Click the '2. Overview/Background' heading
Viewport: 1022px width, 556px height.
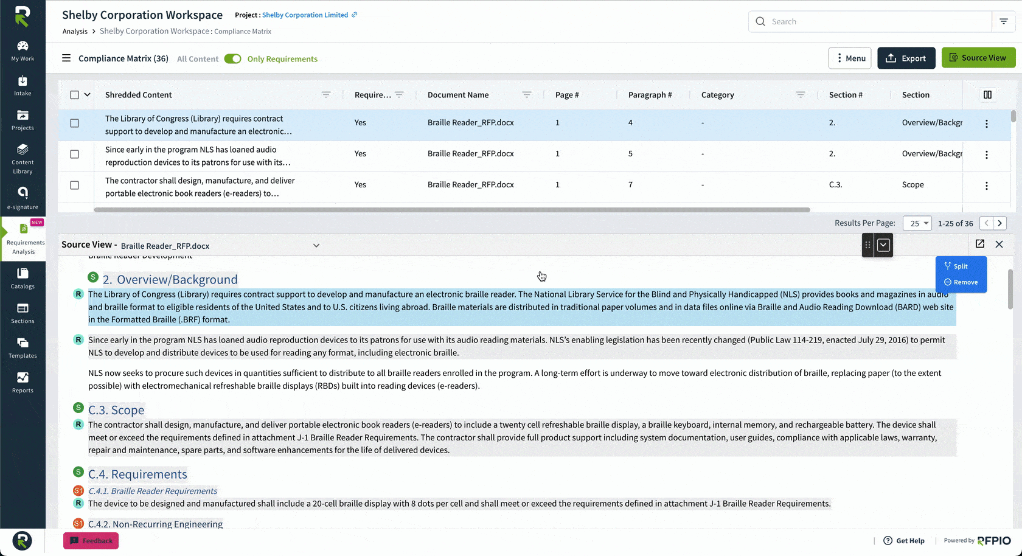(x=170, y=279)
